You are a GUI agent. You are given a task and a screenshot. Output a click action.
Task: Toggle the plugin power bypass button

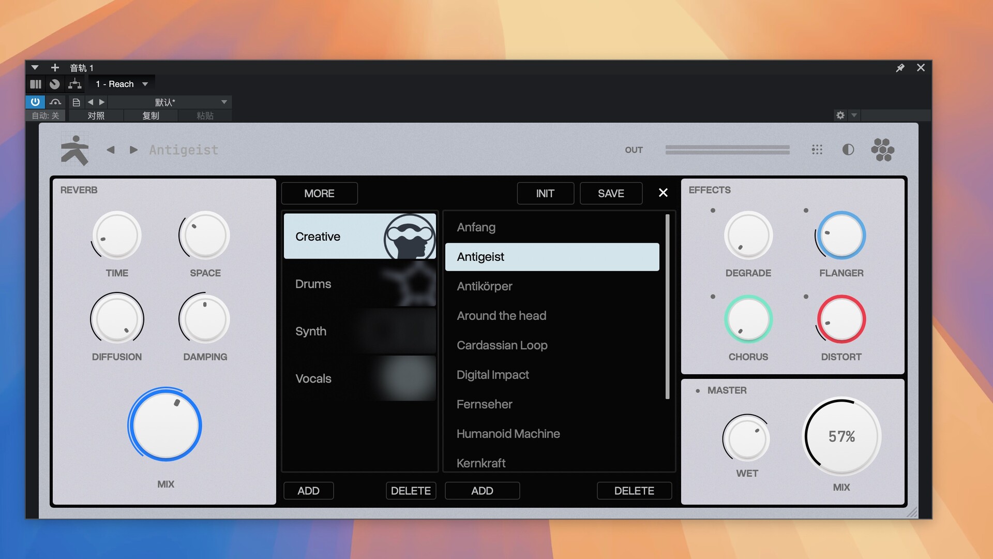[35, 102]
